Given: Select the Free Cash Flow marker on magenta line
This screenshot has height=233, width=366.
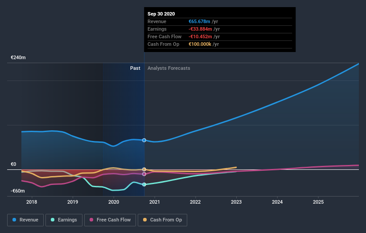Looking at the screenshot, I should click(144, 174).
